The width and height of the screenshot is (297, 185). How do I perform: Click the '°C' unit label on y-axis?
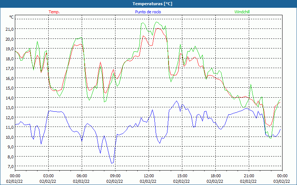coord(12,17)
